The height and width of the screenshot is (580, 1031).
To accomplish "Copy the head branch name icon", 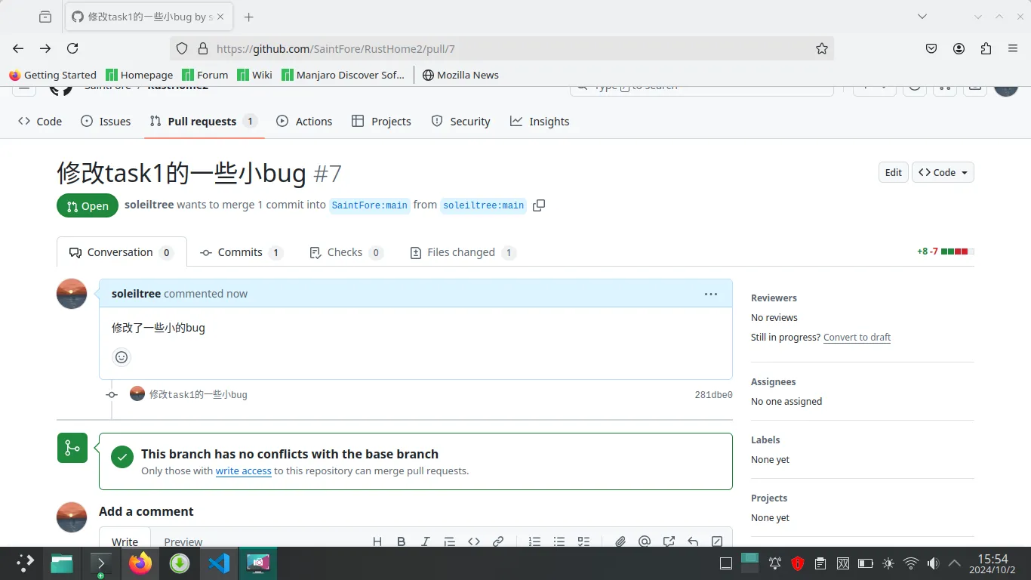I will pos(539,205).
